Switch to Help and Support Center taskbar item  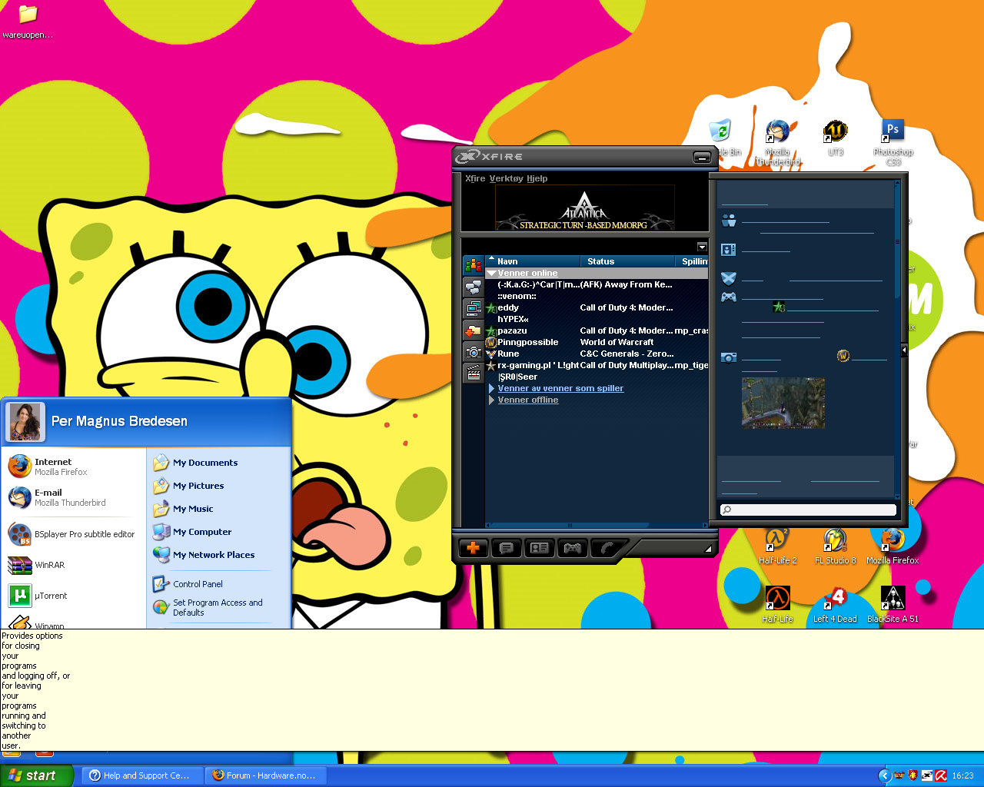tap(144, 775)
